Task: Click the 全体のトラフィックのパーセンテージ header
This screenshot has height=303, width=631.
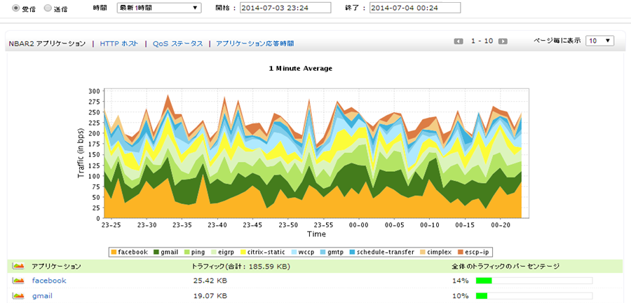Action: (x=506, y=267)
